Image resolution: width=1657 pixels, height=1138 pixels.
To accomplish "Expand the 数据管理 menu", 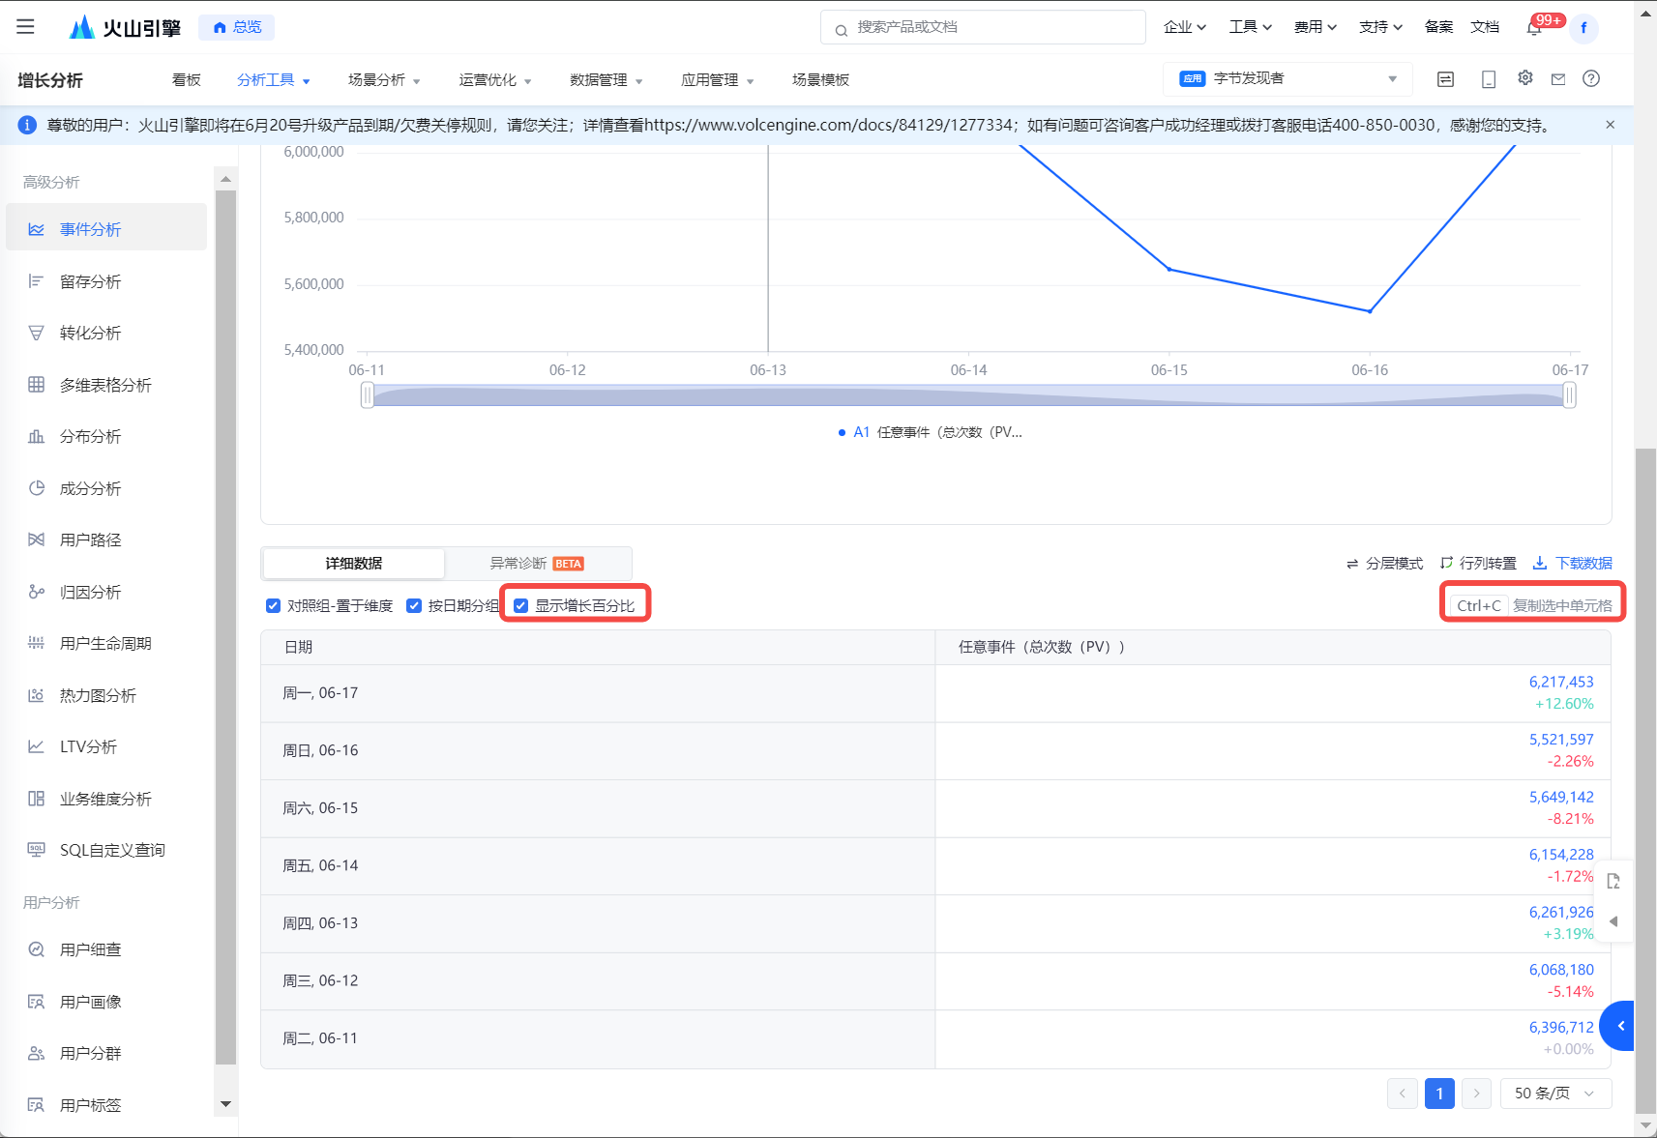I will [607, 80].
